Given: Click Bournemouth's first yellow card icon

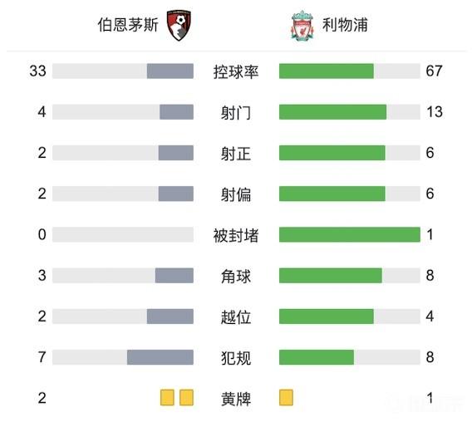Looking at the screenshot, I should coord(167,398).
